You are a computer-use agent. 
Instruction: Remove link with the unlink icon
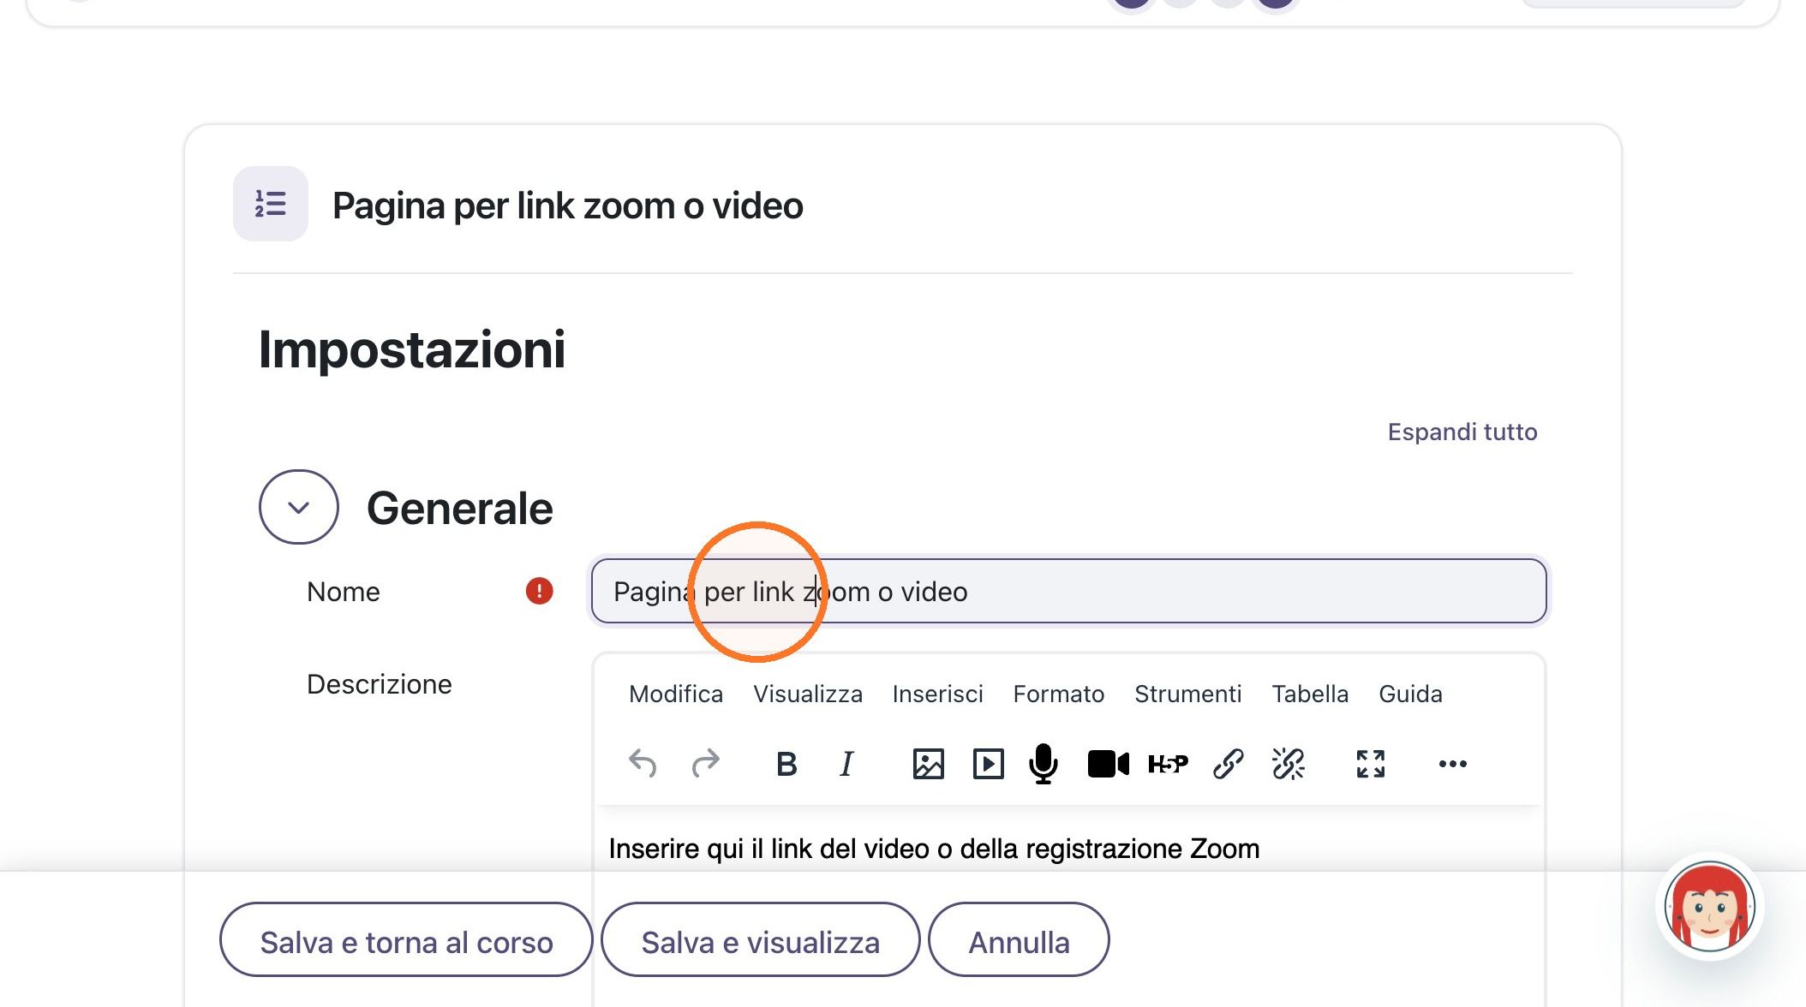1288,764
